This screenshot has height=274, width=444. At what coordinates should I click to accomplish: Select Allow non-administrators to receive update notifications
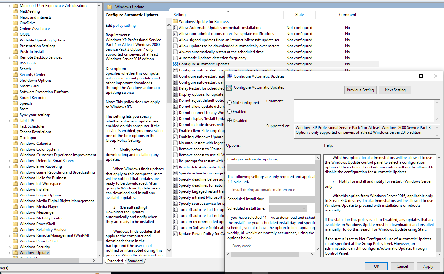[226, 34]
